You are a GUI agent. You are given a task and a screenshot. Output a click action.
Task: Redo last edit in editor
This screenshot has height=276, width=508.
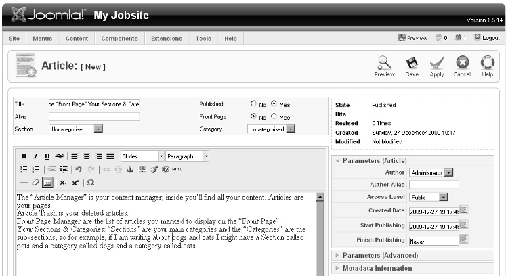91,169
